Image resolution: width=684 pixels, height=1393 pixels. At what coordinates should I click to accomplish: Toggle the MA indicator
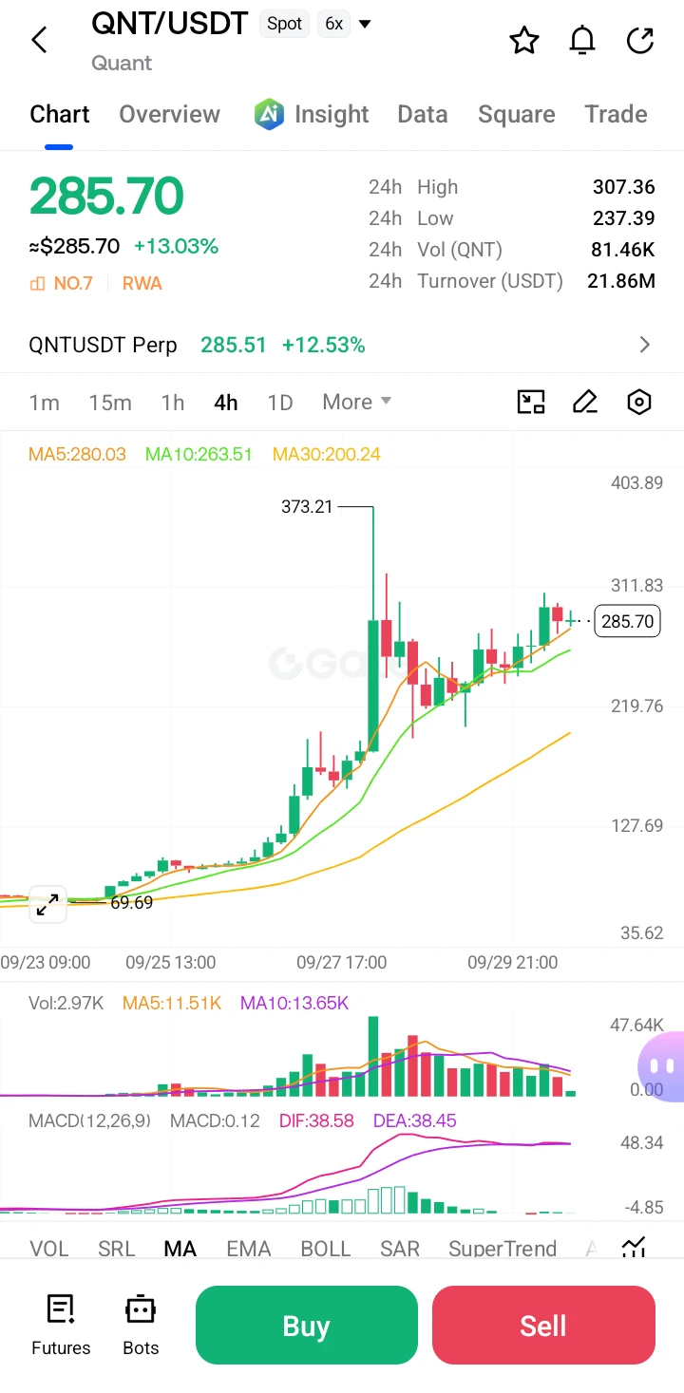point(180,1248)
